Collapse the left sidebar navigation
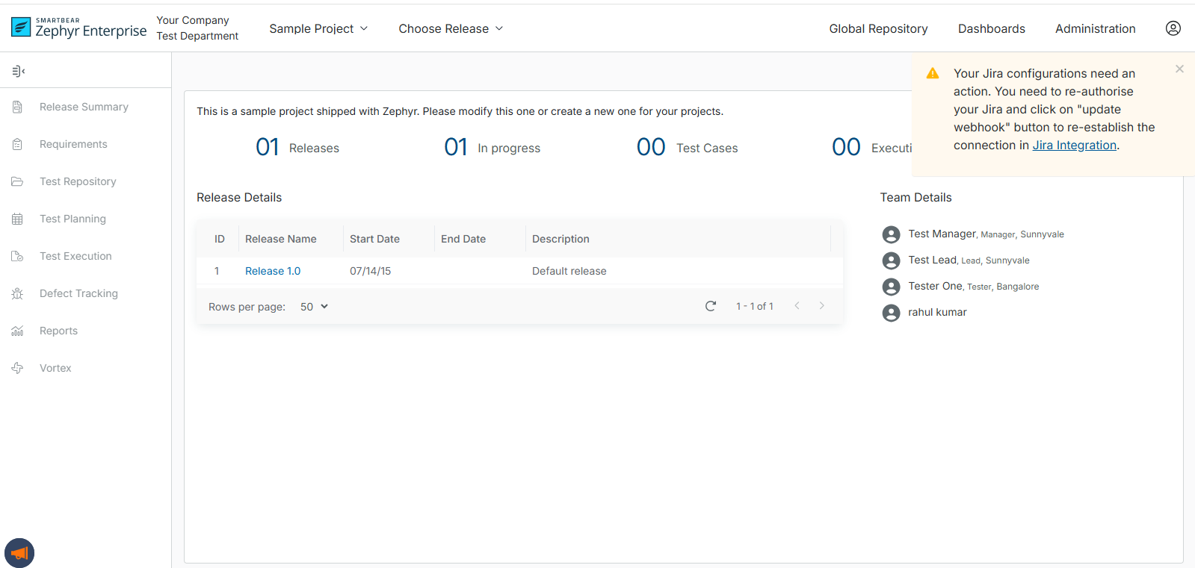The width and height of the screenshot is (1195, 568). click(19, 71)
